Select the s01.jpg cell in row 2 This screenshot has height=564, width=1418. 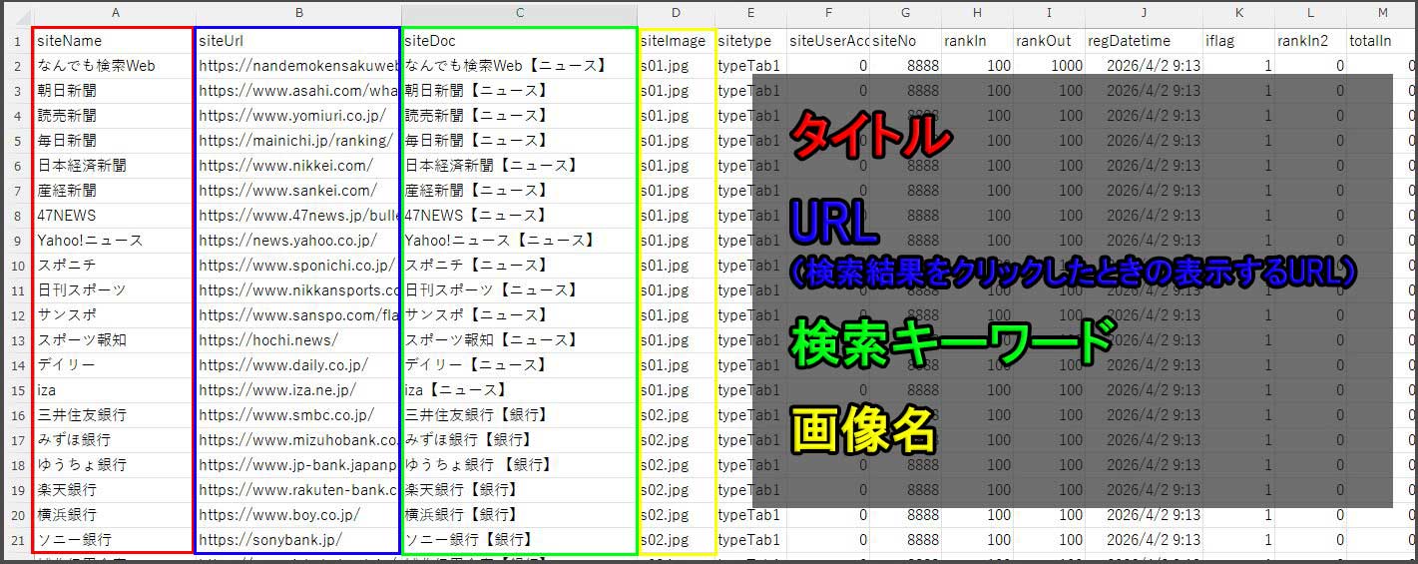click(677, 66)
